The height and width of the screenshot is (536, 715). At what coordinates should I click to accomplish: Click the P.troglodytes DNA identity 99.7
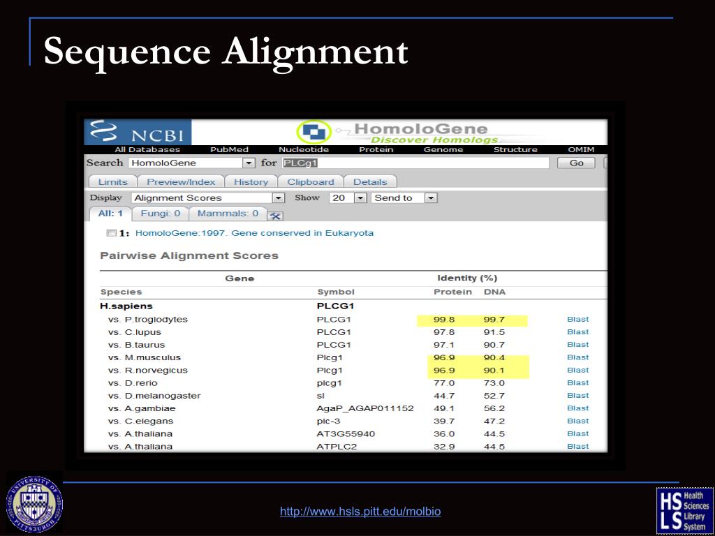pos(494,320)
